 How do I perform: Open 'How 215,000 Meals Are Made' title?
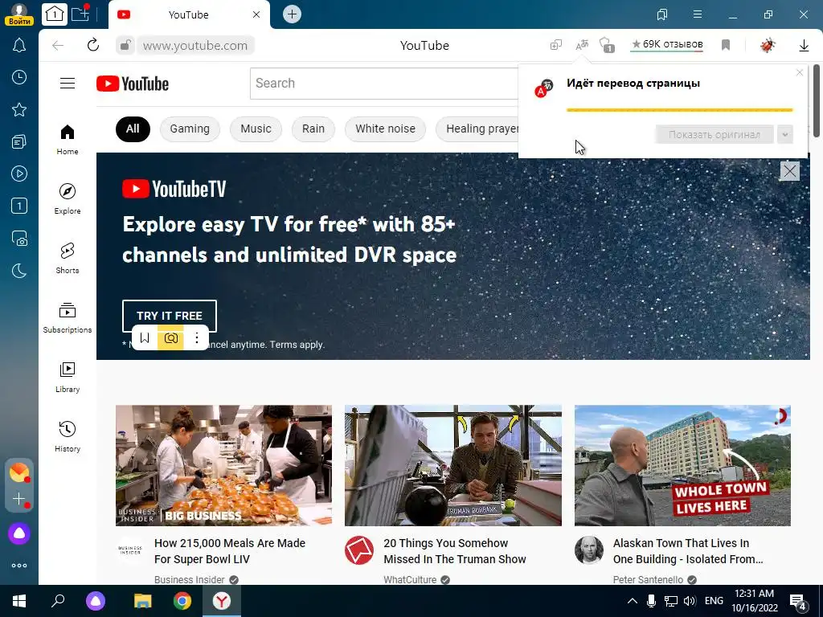click(229, 551)
